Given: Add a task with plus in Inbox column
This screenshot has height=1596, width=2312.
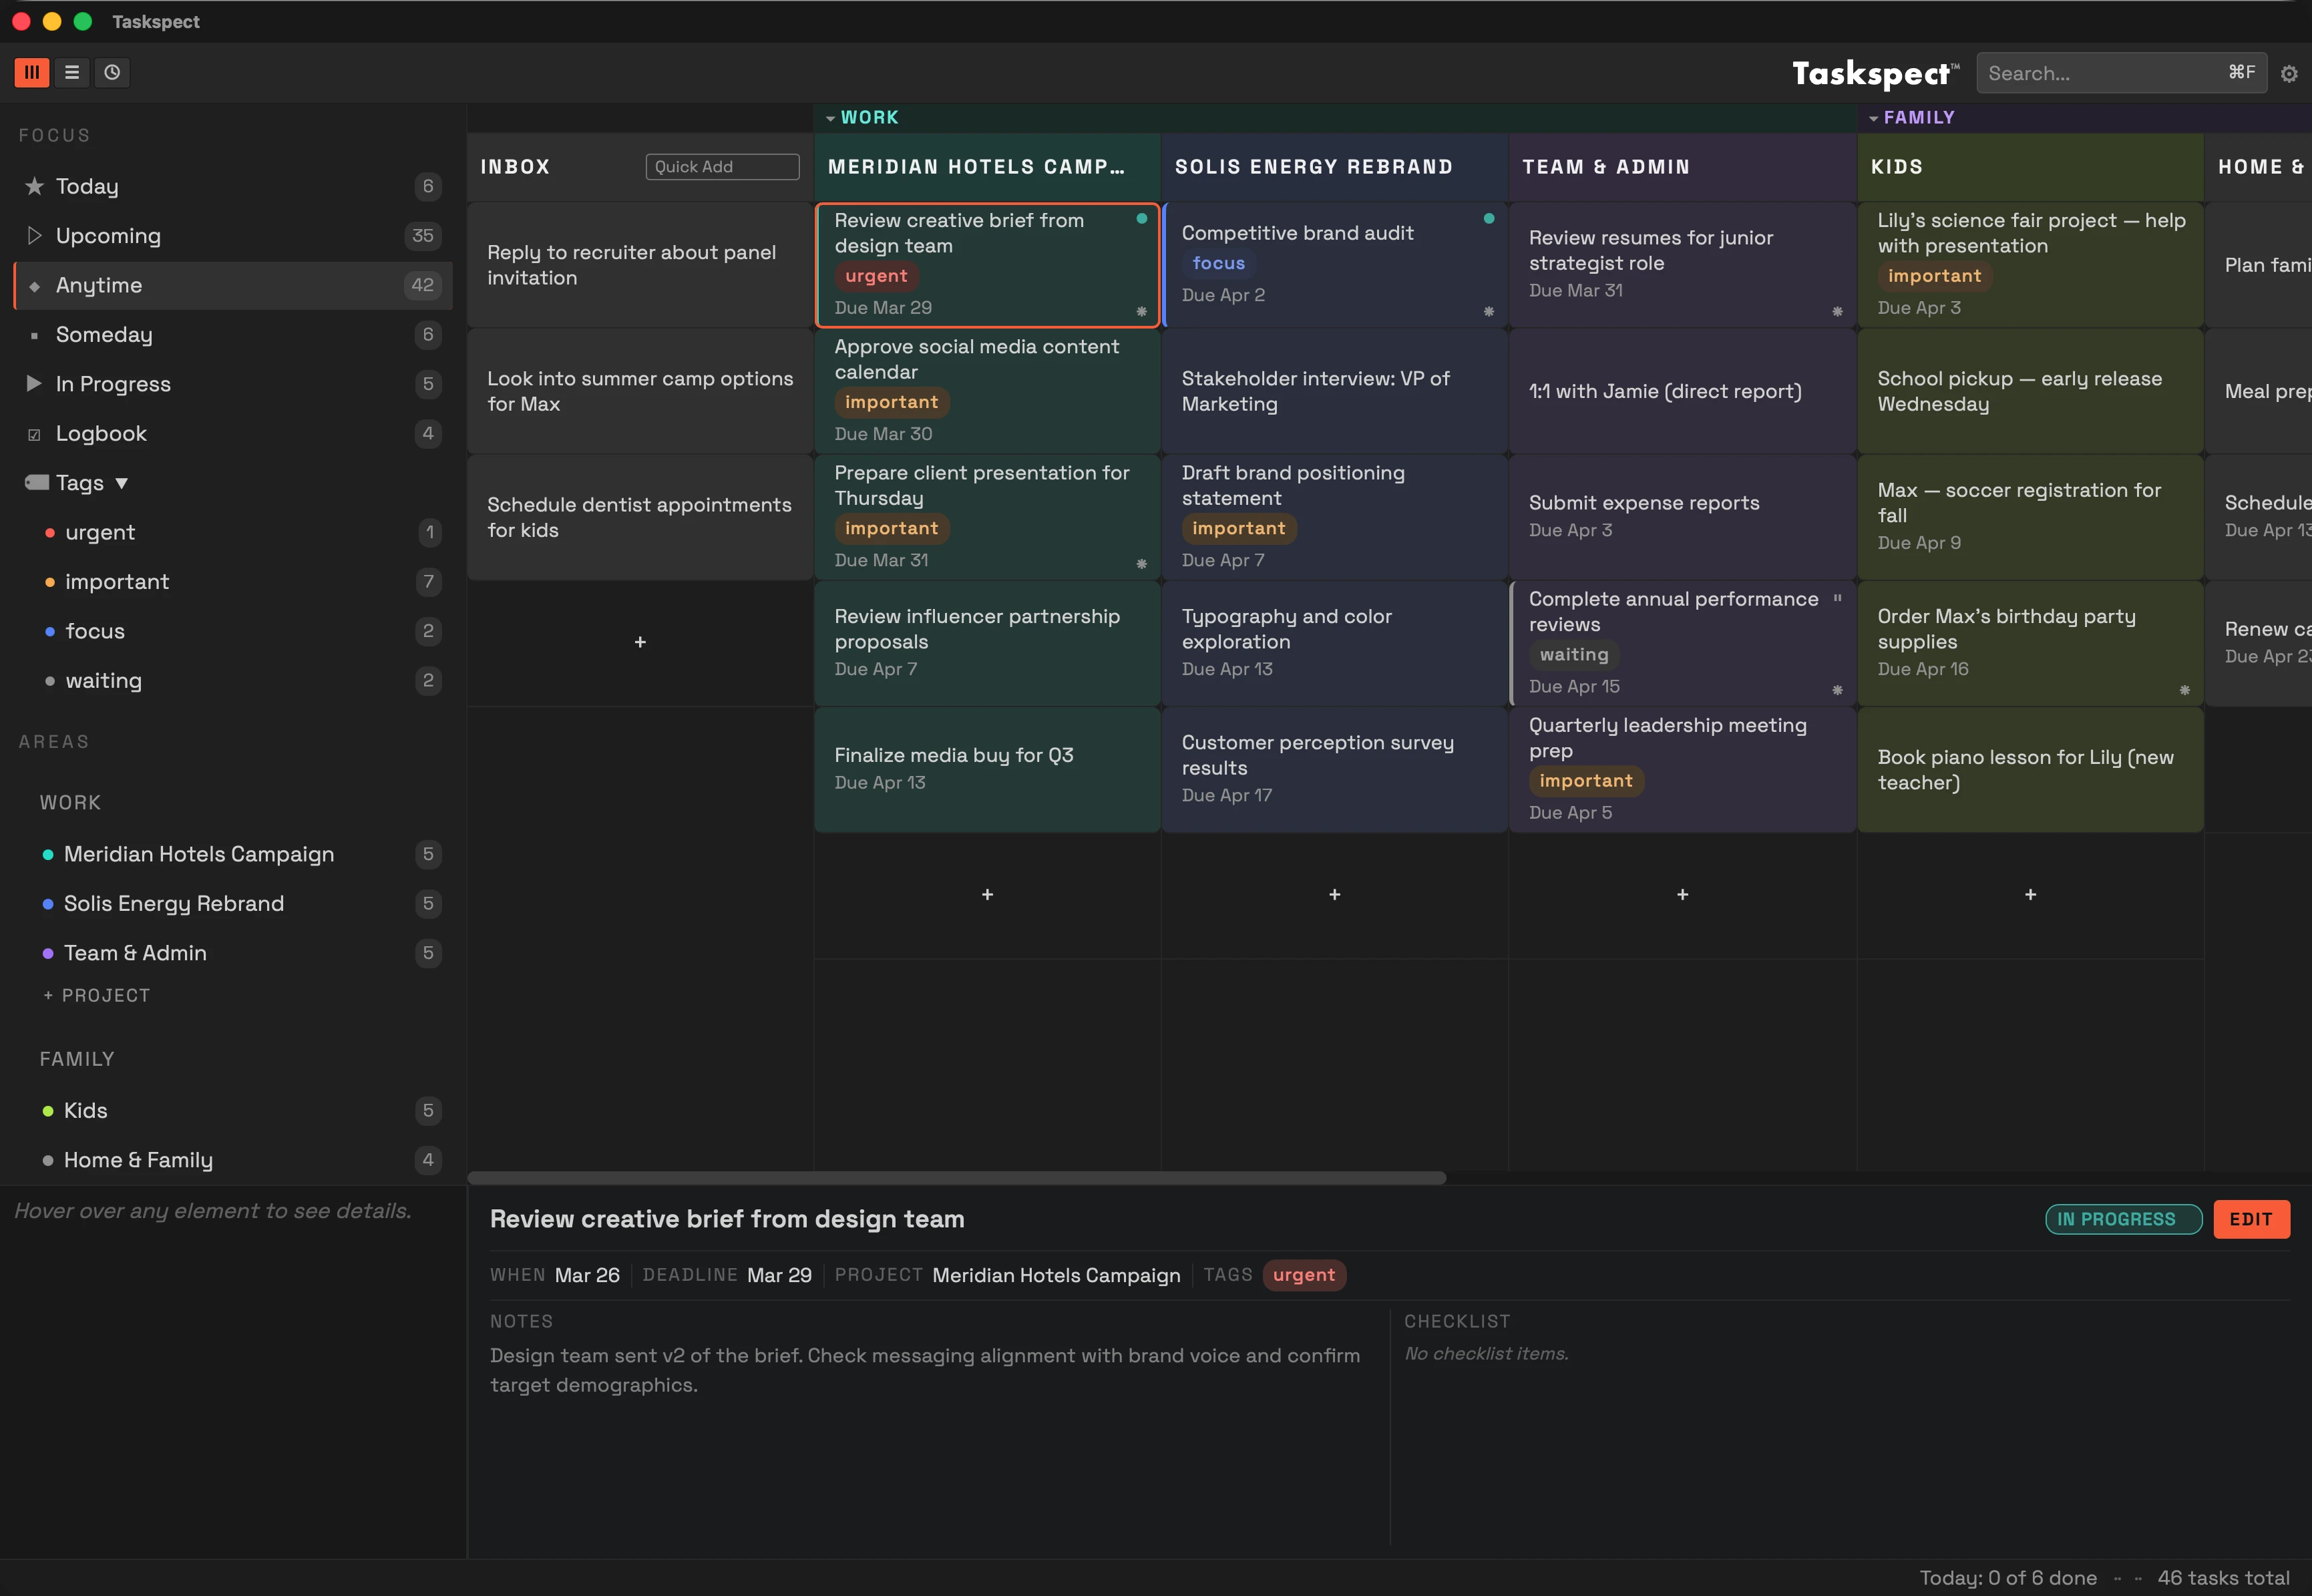Looking at the screenshot, I should click(640, 642).
